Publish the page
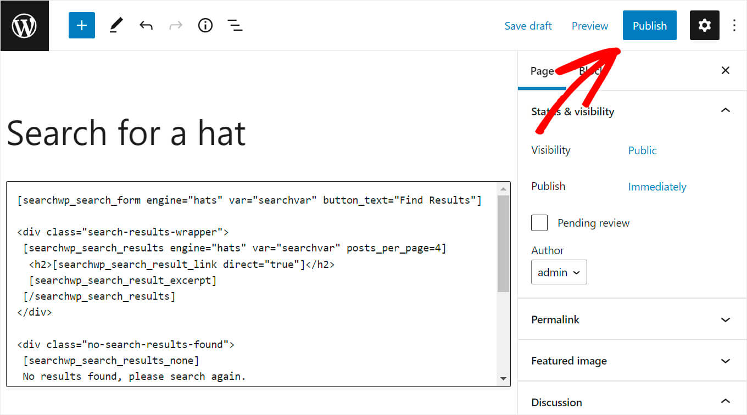The width and height of the screenshot is (747, 415). [x=650, y=26]
